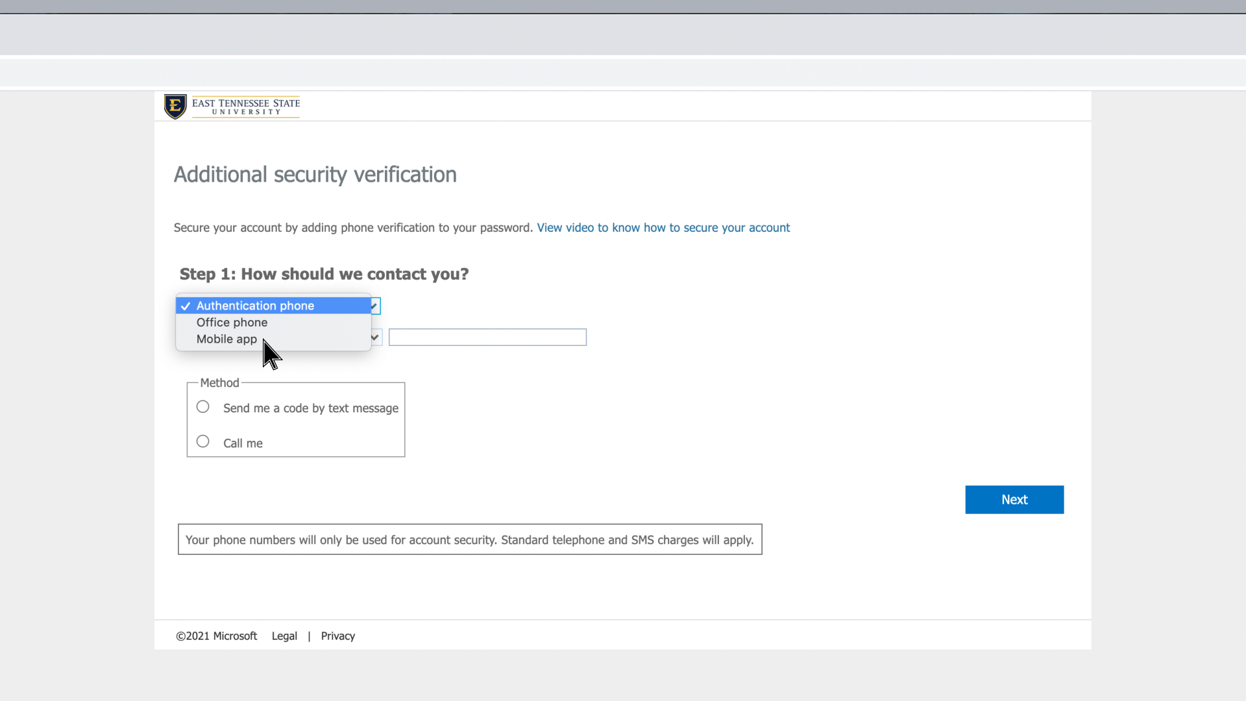
Task: Select the Call me radio button
Action: [203, 441]
